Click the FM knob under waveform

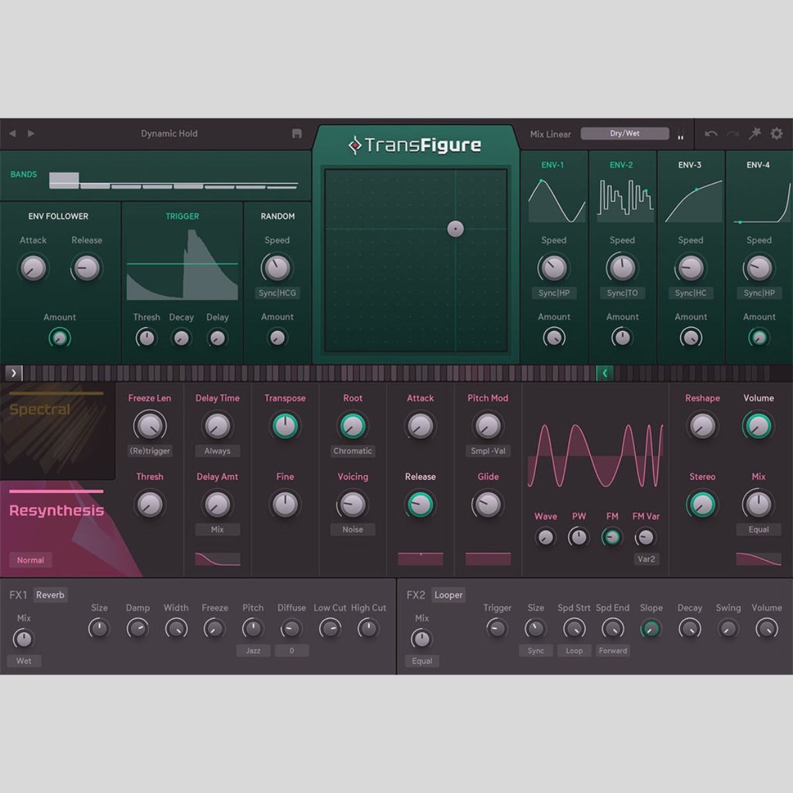pyautogui.click(x=612, y=537)
